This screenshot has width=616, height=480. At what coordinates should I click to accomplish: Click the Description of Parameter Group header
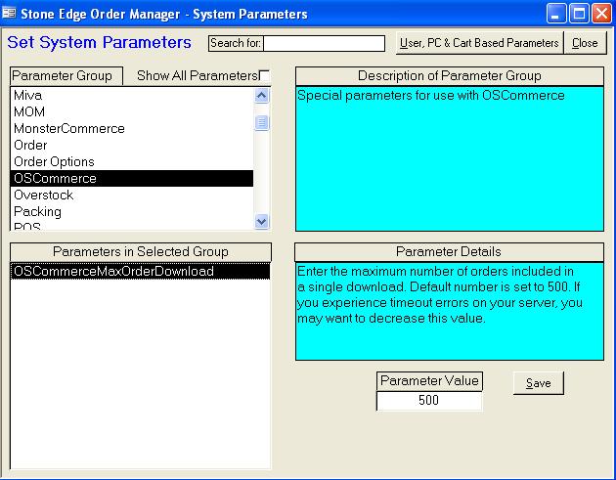coord(450,76)
